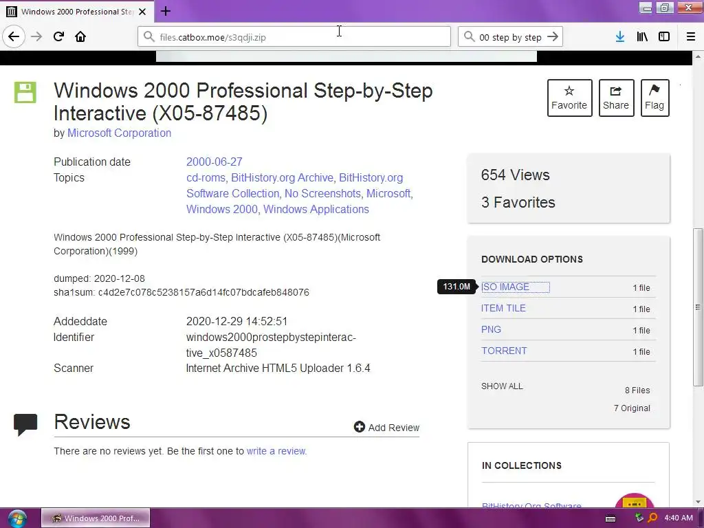Open the No Screenshots topic link
Screen dimensions: 704x528
[322, 193]
